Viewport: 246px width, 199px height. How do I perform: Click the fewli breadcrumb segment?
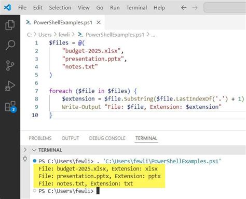coord(64,35)
